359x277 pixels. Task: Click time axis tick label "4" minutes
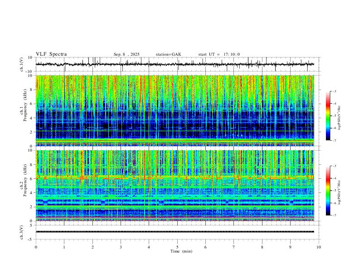[149, 247]
